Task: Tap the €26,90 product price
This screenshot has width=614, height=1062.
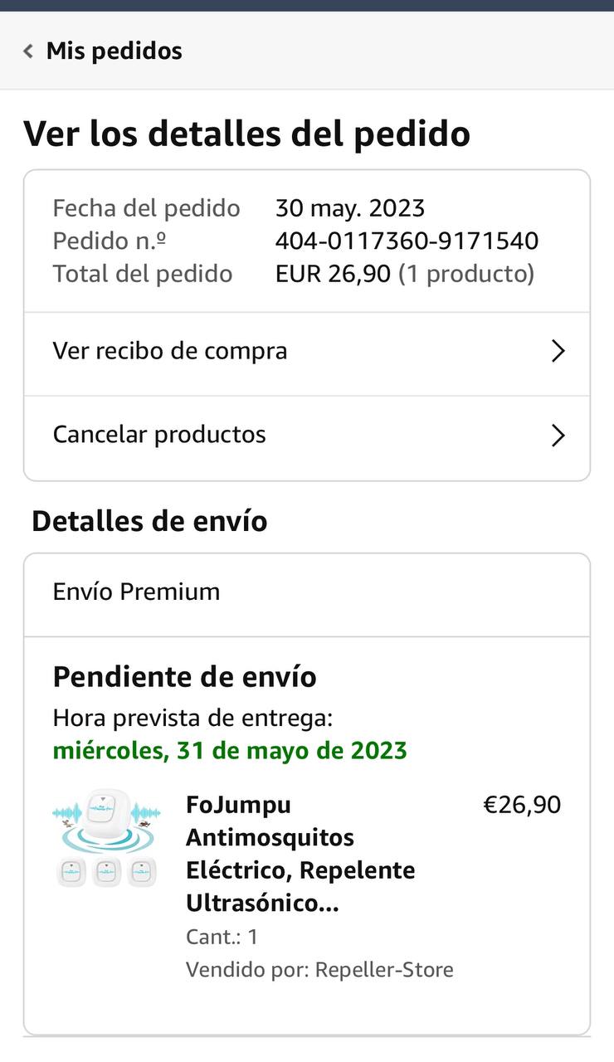Action: pos(522,805)
